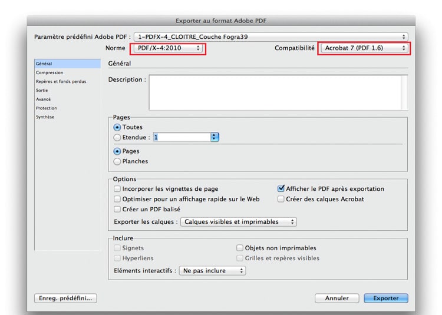Open Eléments interactifs dropdown

point(213,271)
